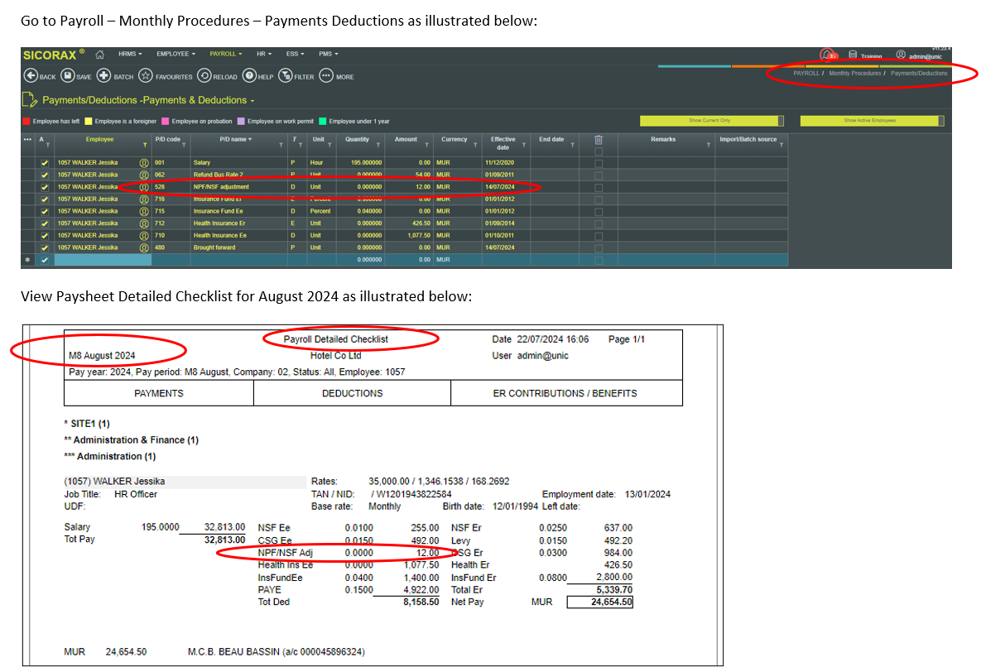Open the notifications bell icon

pyautogui.click(x=827, y=55)
